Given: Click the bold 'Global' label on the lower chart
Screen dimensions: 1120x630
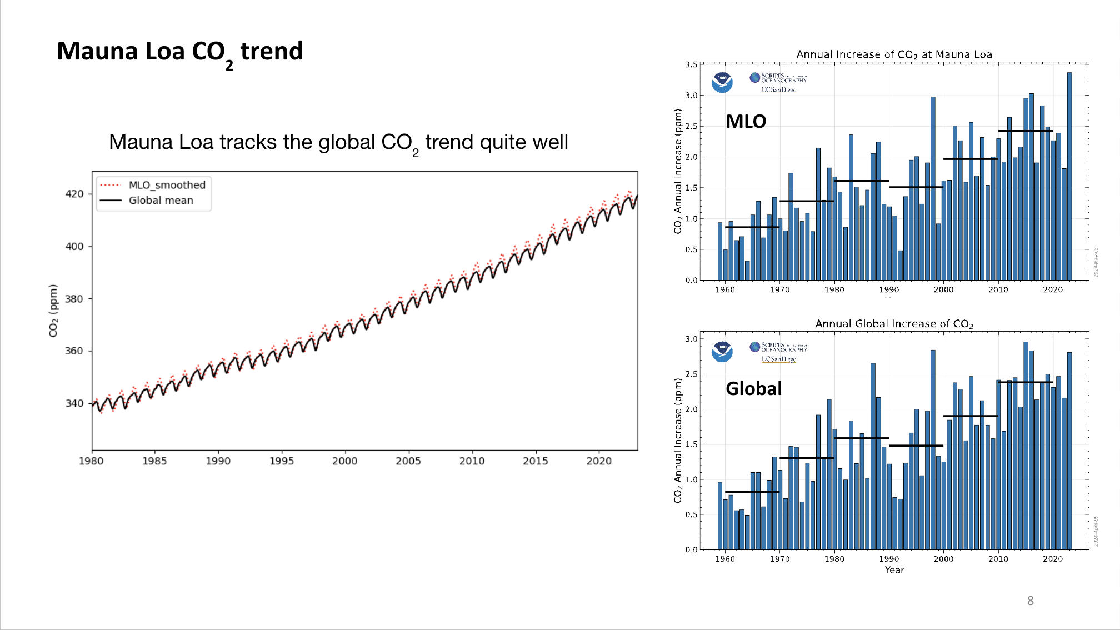Looking at the screenshot, I should tap(753, 388).
